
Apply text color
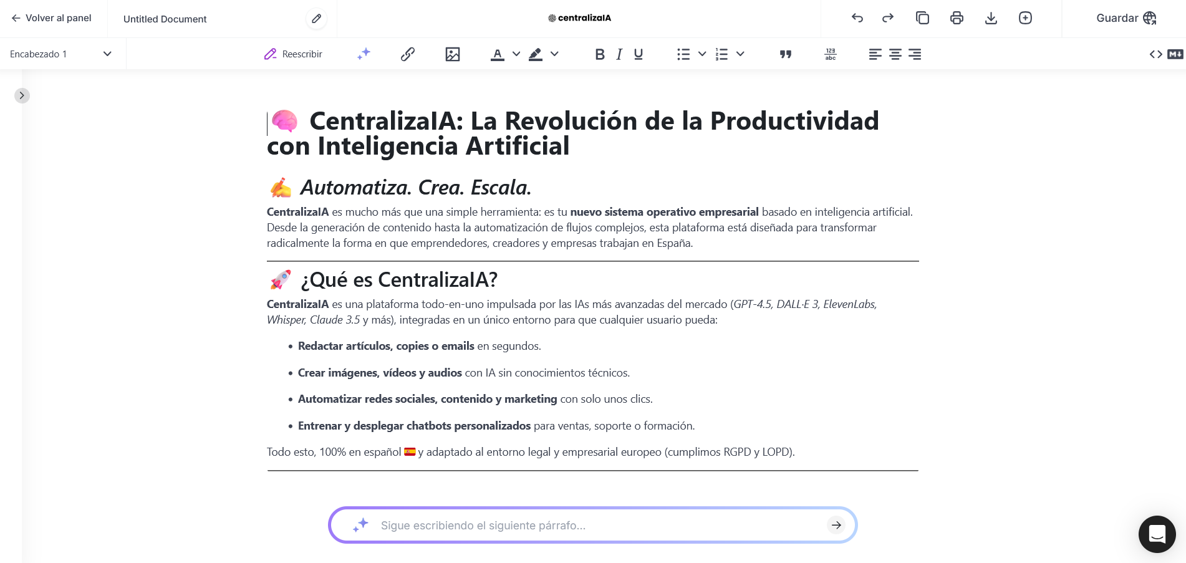497,54
